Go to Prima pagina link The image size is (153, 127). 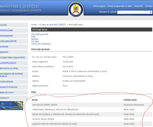[99, 6]
